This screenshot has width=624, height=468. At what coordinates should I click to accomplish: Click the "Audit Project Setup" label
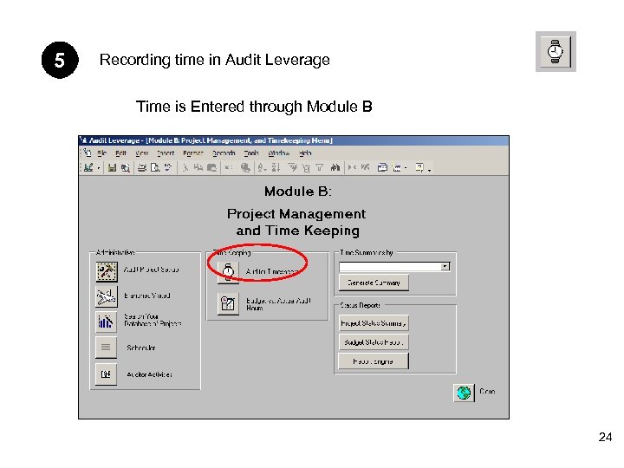pos(151,270)
